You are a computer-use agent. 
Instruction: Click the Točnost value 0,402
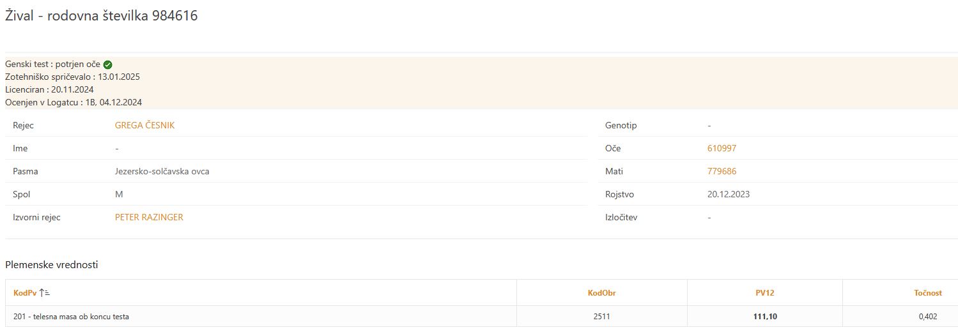[927, 317]
